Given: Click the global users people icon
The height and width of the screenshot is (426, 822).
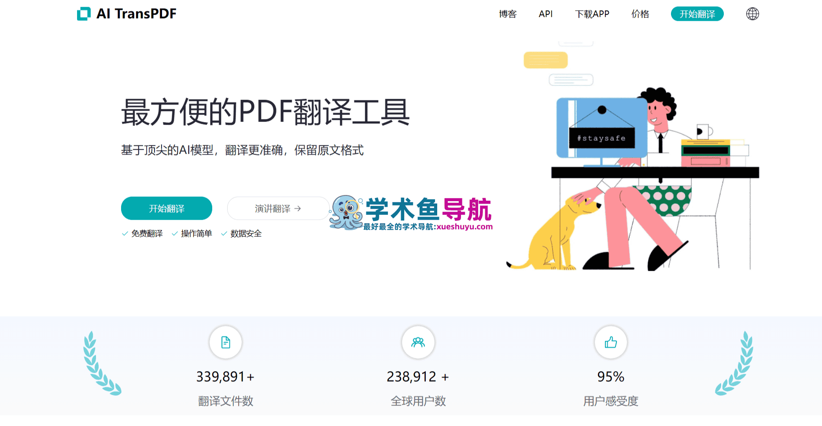Looking at the screenshot, I should [x=418, y=342].
